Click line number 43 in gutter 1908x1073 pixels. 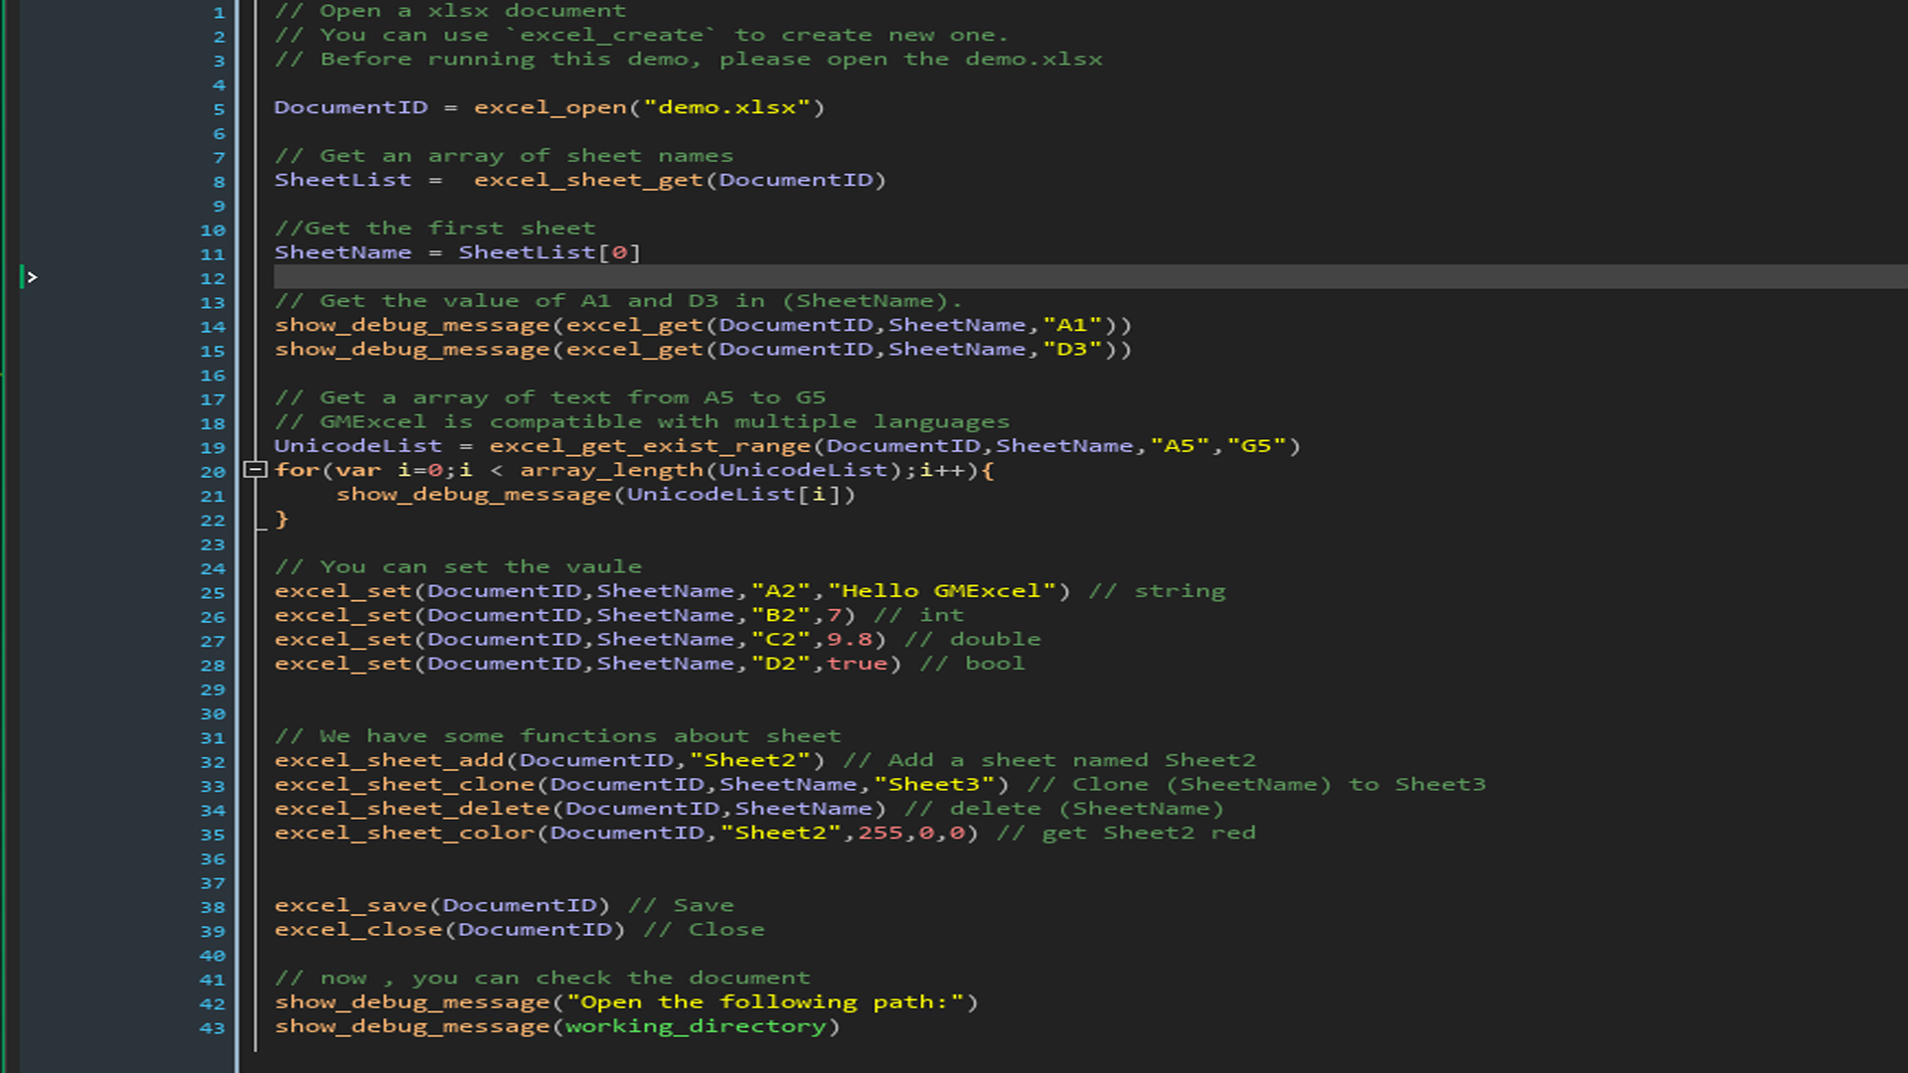[x=213, y=1028]
